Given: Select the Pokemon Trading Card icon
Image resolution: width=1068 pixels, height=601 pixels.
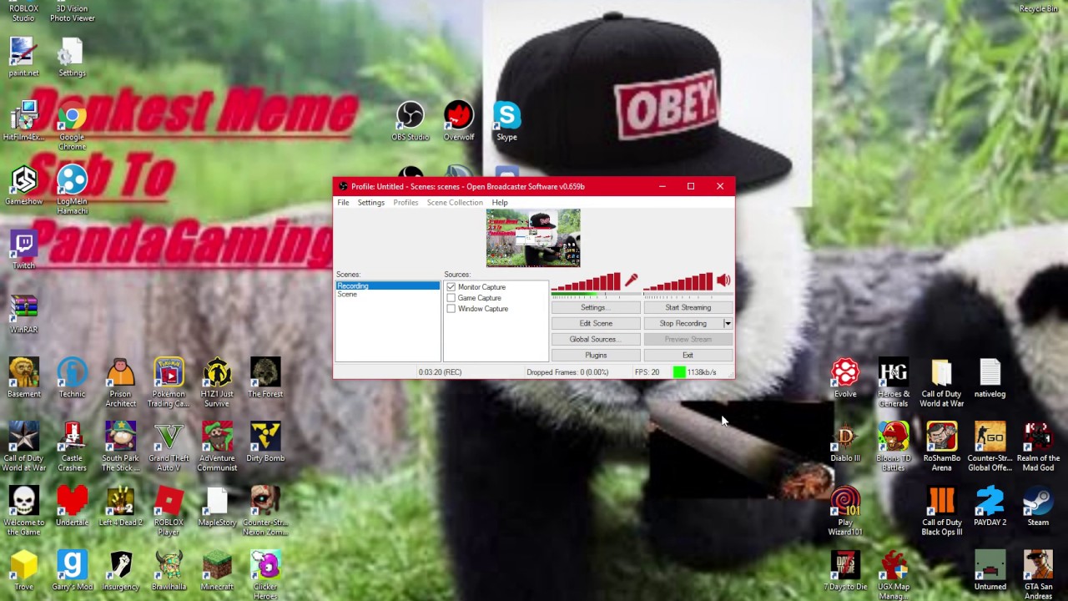Looking at the screenshot, I should tap(169, 383).
